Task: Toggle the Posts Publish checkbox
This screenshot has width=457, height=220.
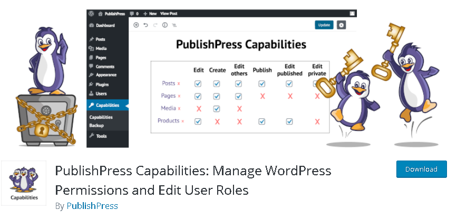Action: click(x=262, y=84)
